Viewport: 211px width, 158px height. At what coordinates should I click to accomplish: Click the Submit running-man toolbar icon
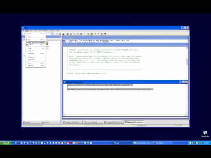click(96, 34)
